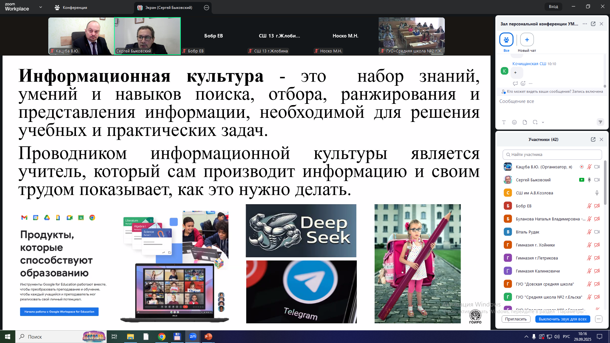Toggle Сергей Быковский microphone icon in list
Screen dimensions: 610x343
(x=589, y=180)
